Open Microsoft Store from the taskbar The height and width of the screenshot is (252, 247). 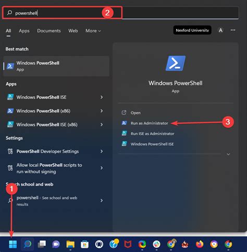(x=85, y=244)
